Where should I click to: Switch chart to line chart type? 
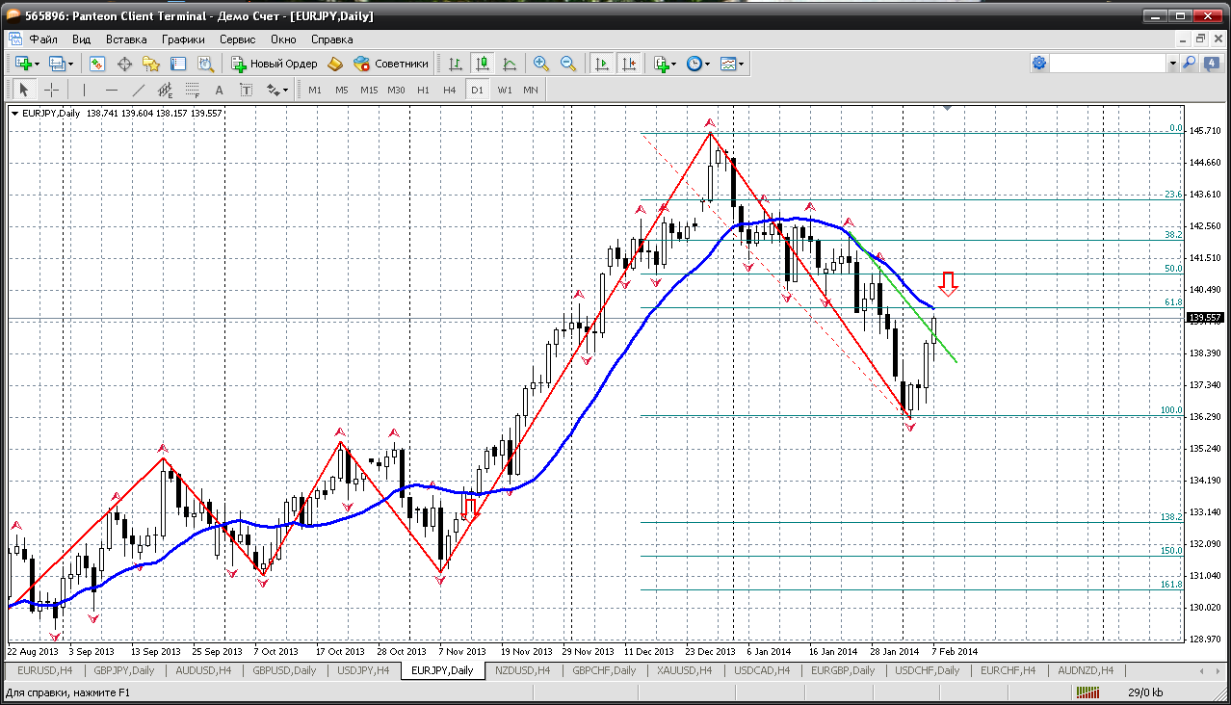click(510, 64)
